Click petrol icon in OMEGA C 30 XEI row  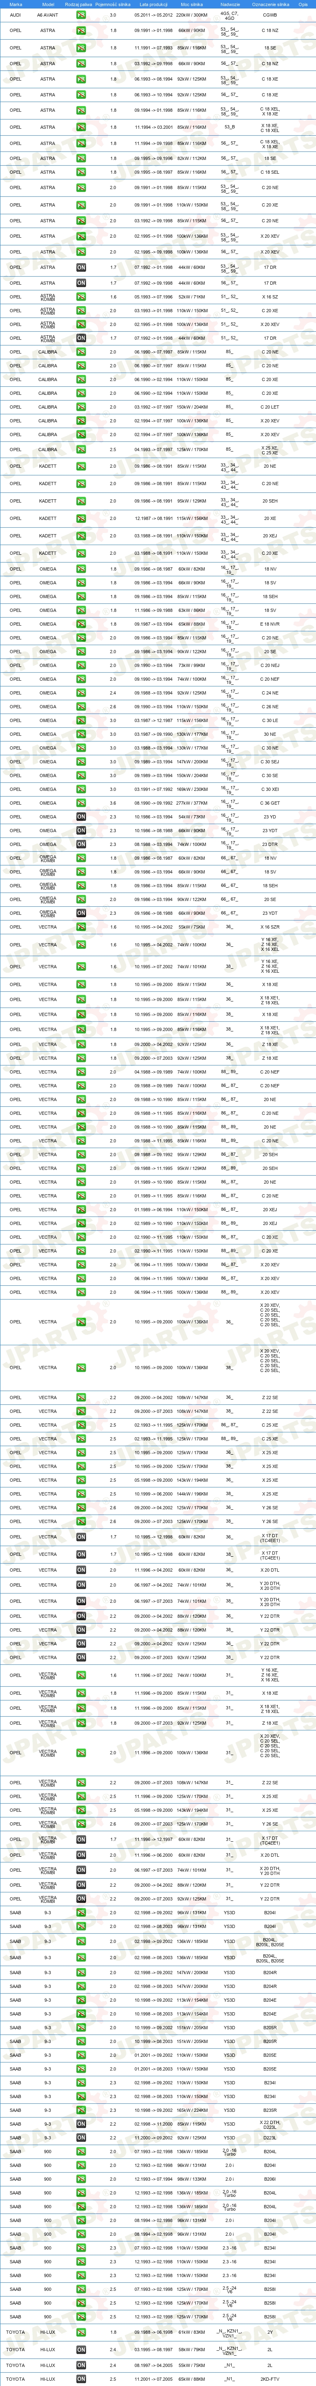point(81,789)
